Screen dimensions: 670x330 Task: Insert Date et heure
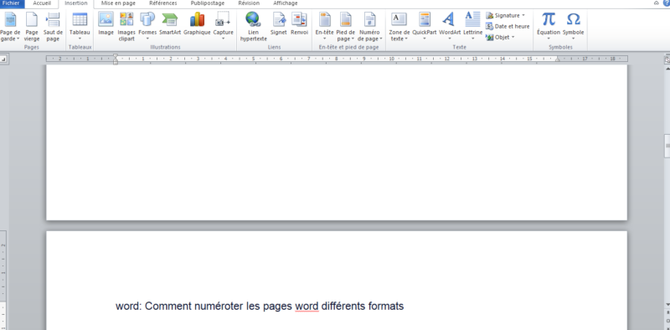[x=508, y=27]
